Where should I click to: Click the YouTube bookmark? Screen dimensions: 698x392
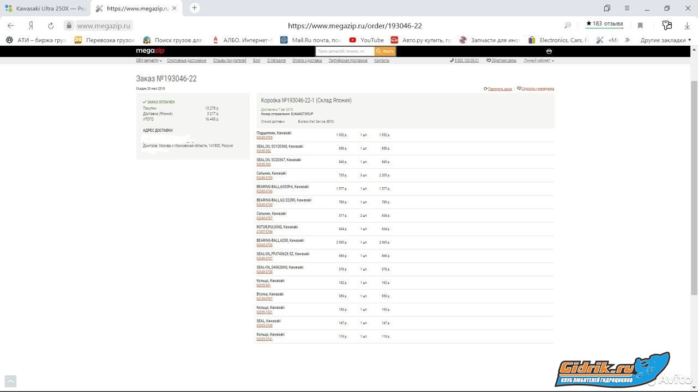point(366,40)
